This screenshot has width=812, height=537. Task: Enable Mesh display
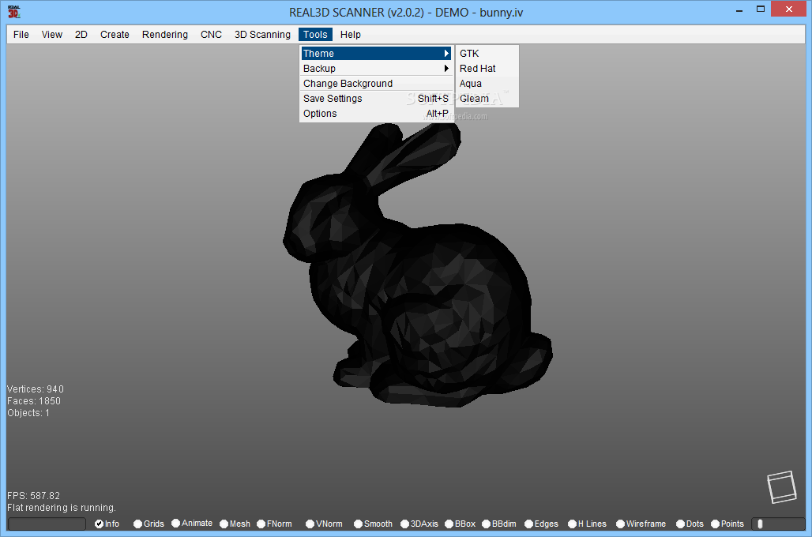tap(235, 524)
